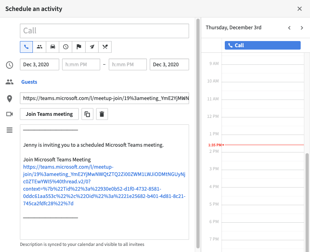This screenshot has height=252, width=310.
Task: Click 'Join Microsoft Teams Meeting' text in description
Action: click(57, 159)
